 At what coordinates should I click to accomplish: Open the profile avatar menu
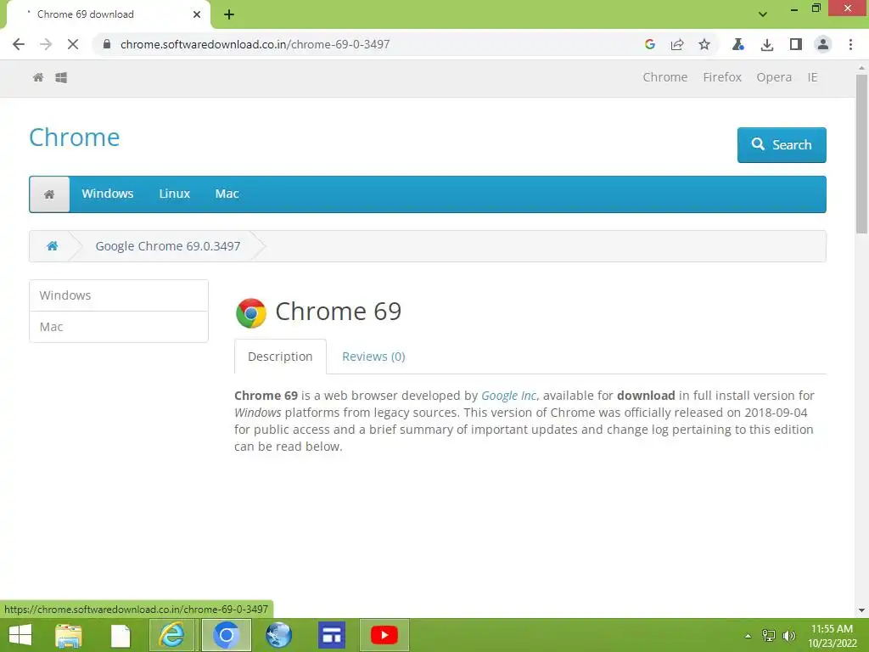(823, 44)
